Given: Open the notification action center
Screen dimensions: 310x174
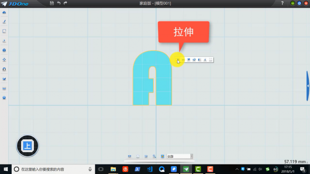Looking at the screenshot, I should coord(303,169).
